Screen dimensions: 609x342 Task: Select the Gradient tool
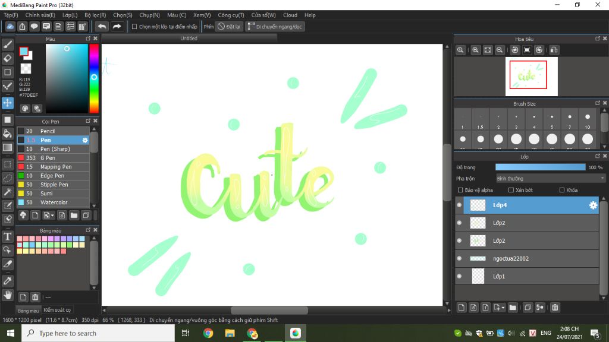point(7,148)
